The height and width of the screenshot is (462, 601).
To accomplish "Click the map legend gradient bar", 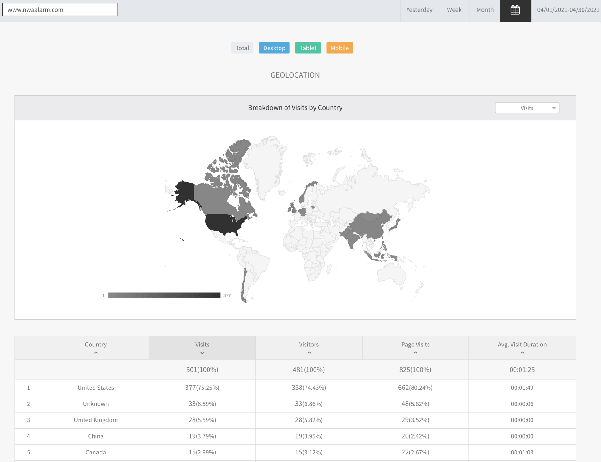I will point(164,295).
